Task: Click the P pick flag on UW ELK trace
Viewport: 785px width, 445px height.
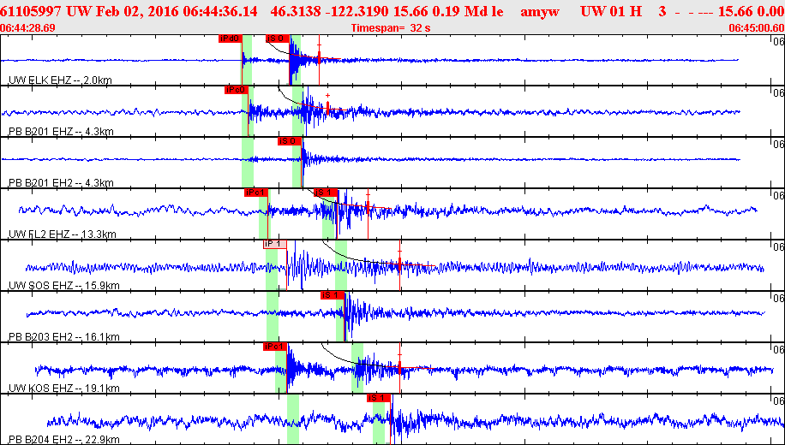Action: 231,39
